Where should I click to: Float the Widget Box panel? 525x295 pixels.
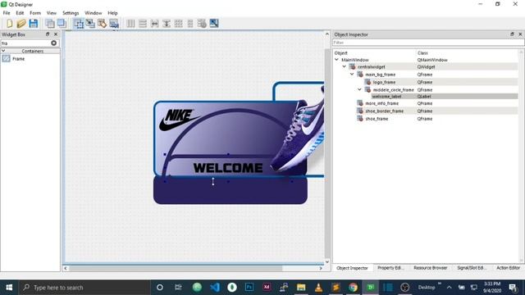coord(48,34)
